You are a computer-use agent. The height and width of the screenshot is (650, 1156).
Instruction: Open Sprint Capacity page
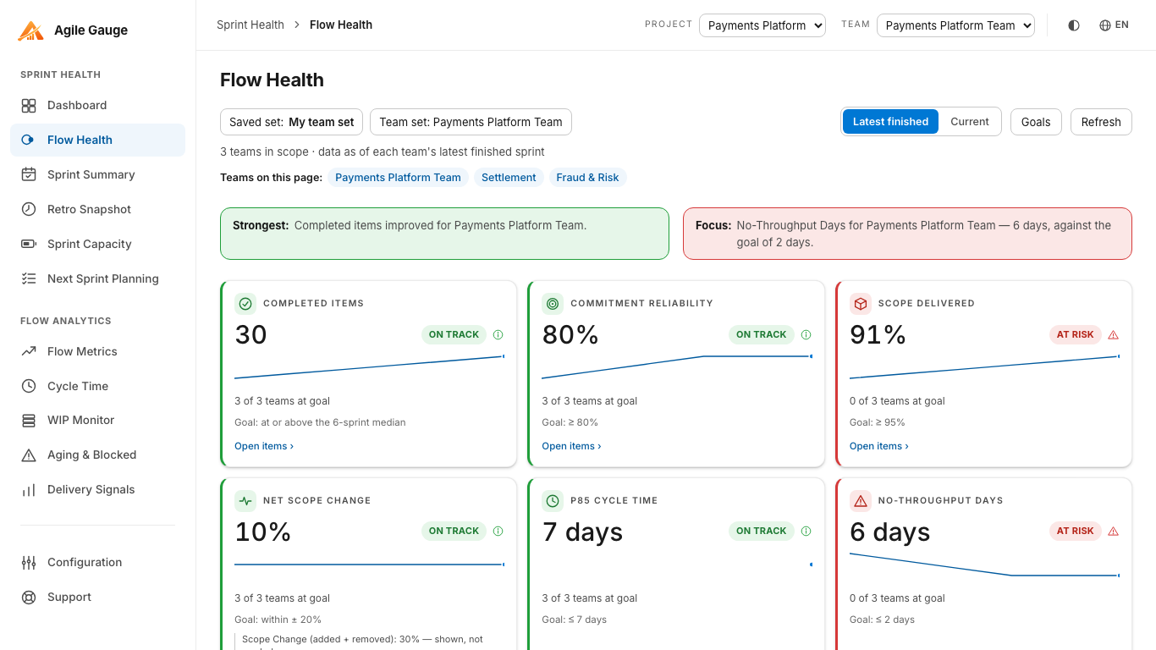(x=97, y=244)
